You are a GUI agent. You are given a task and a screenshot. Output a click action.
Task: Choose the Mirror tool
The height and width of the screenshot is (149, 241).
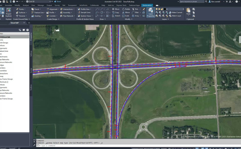pyautogui.click(x=126, y=12)
